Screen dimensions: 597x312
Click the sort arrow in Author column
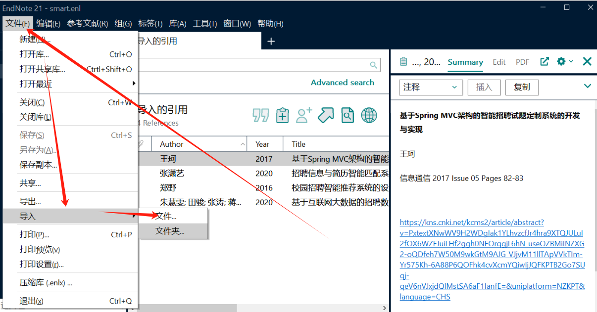(x=243, y=144)
